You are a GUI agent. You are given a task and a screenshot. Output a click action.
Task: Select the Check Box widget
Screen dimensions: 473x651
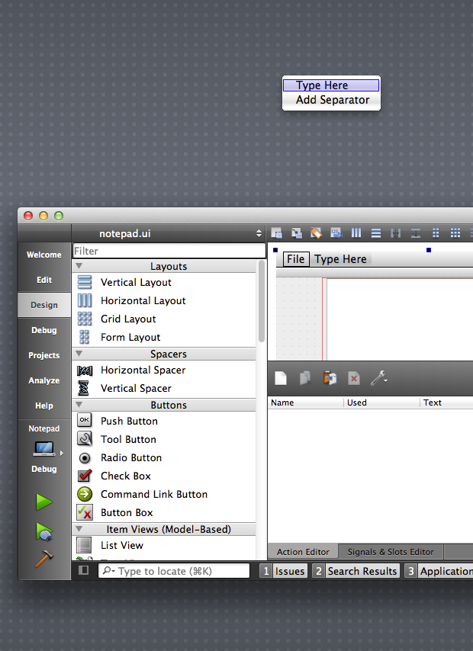(126, 476)
